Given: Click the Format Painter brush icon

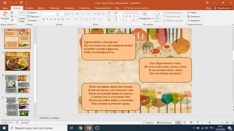Looking at the screenshot, I should [12, 20].
